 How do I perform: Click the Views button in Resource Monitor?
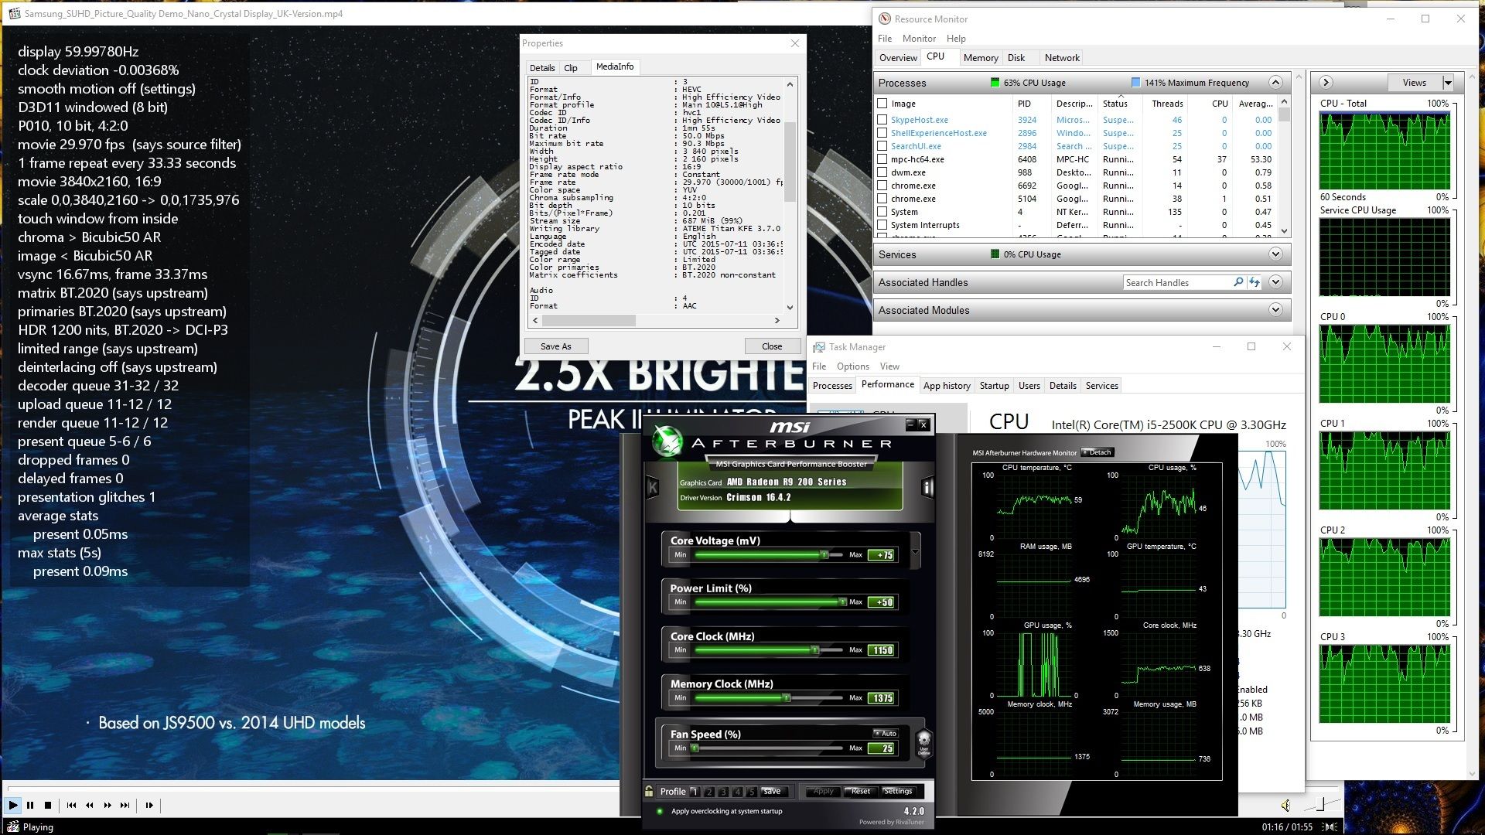click(x=1414, y=83)
